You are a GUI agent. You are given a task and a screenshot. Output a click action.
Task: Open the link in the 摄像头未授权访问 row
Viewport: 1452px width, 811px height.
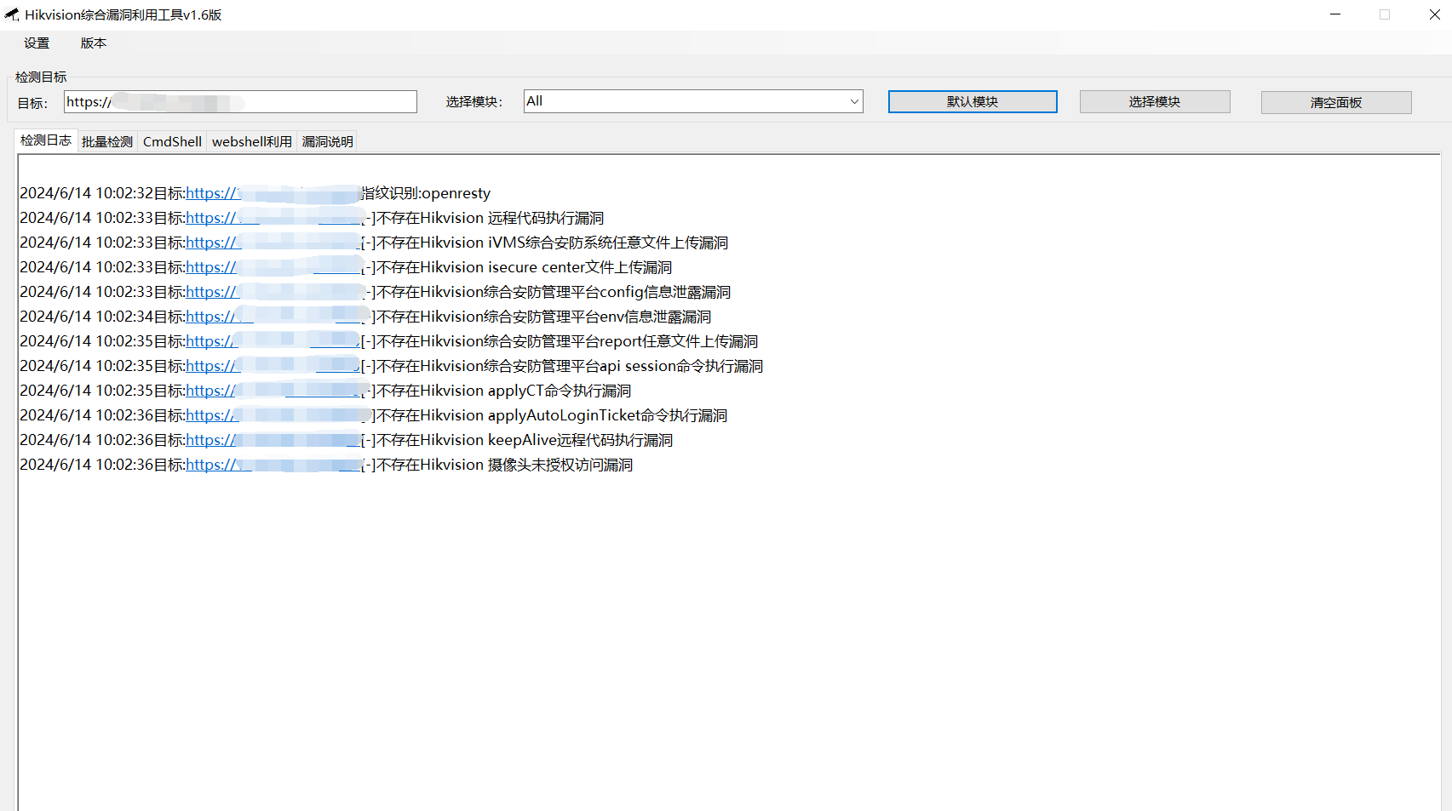click(273, 465)
